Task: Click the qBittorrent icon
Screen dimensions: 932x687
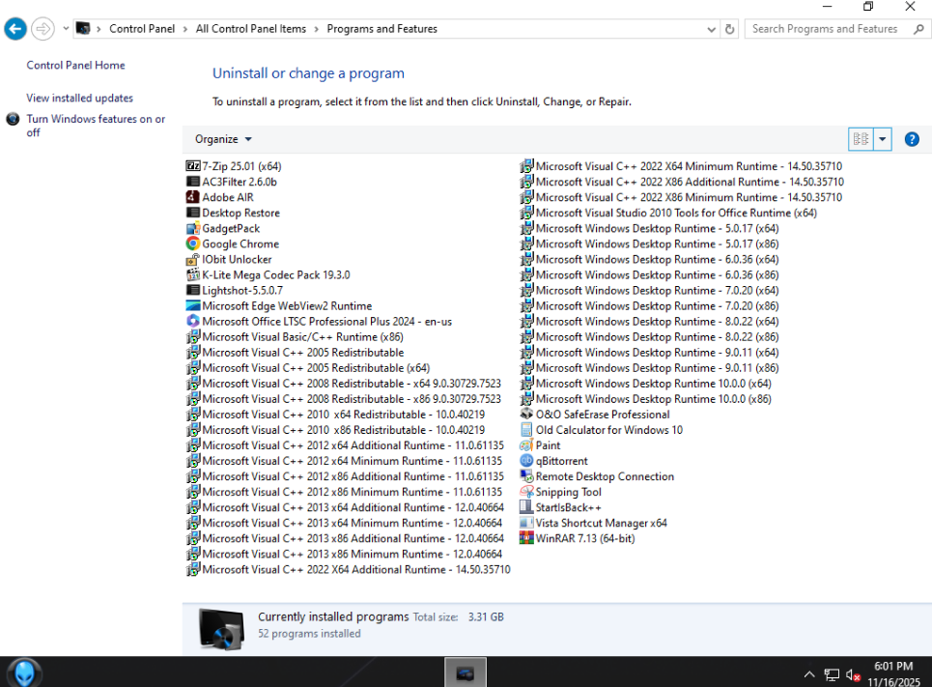Action: pyautogui.click(x=526, y=460)
